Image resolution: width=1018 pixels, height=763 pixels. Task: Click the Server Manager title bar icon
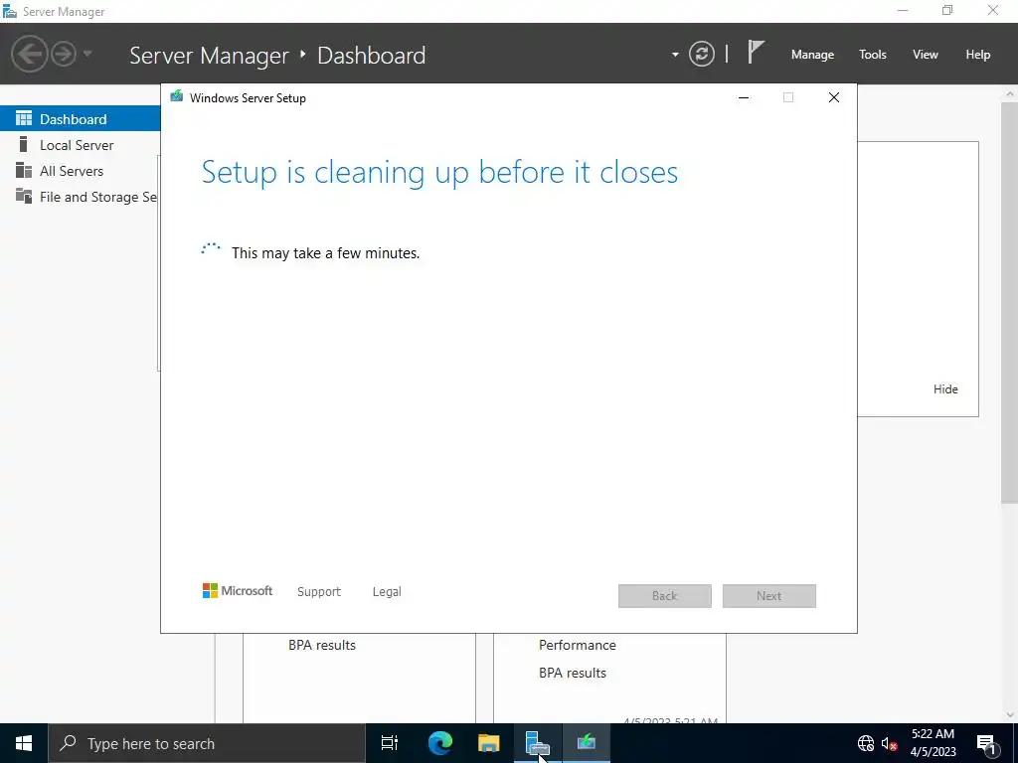9,11
